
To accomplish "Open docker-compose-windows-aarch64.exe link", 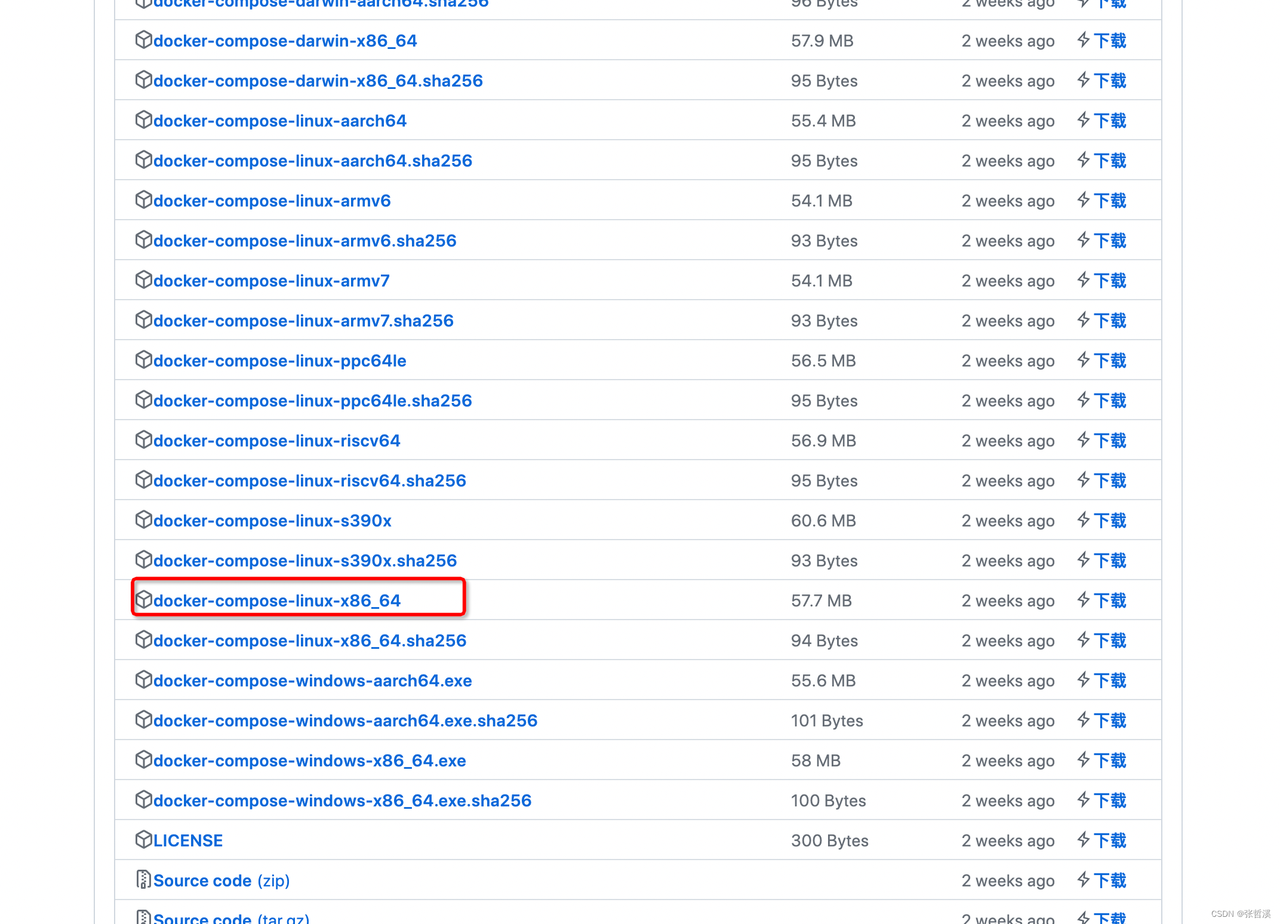I will (x=312, y=680).
